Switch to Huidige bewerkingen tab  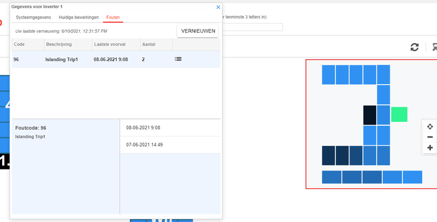click(79, 17)
